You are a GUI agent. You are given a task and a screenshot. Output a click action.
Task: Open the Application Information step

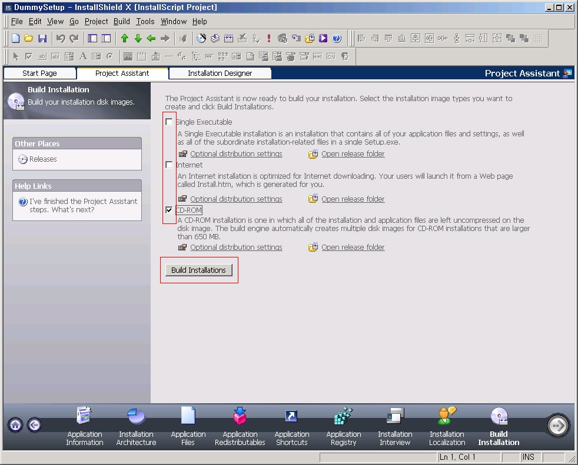(x=84, y=426)
